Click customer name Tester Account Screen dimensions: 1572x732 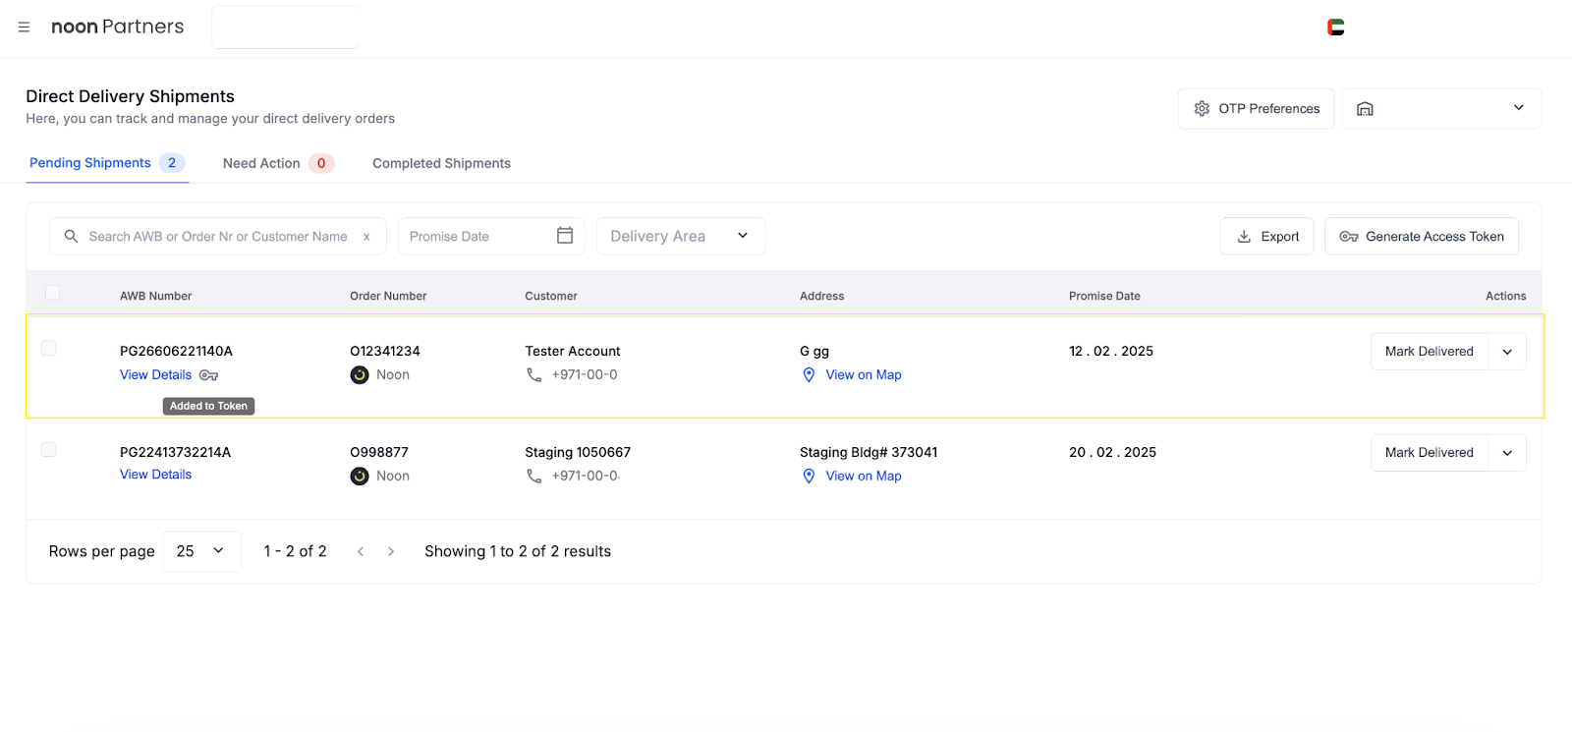click(573, 352)
